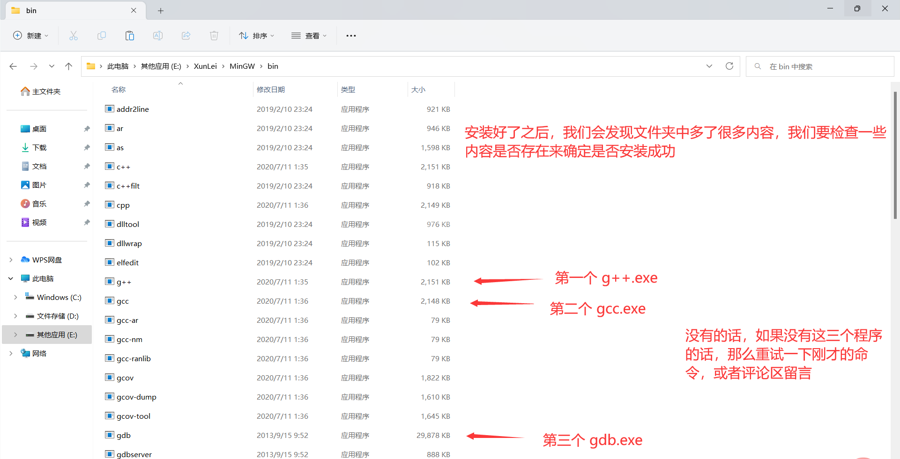
Task: Open the 排序 (Sort) dropdown
Action: click(256, 36)
